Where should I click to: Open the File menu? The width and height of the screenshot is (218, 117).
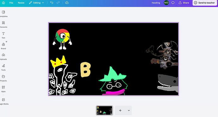pyautogui.click(x=11, y=3)
